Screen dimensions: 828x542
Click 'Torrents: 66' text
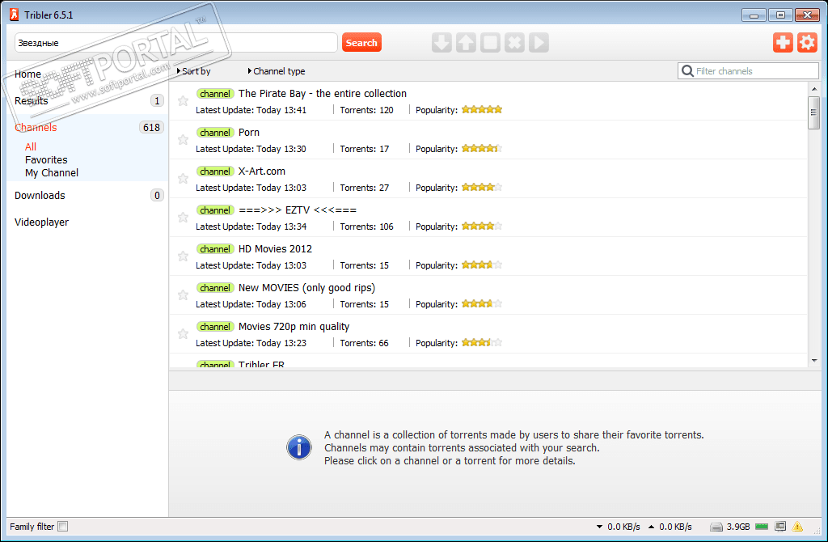click(x=364, y=343)
